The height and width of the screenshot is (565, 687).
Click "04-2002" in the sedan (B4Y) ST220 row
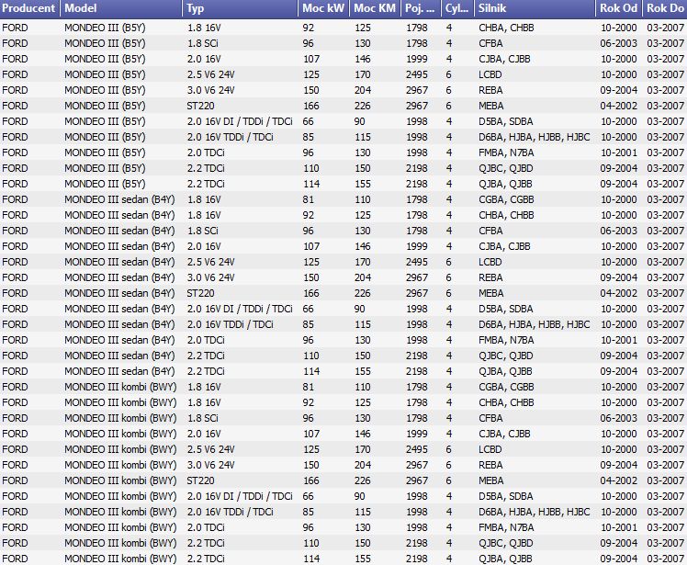pos(618,293)
